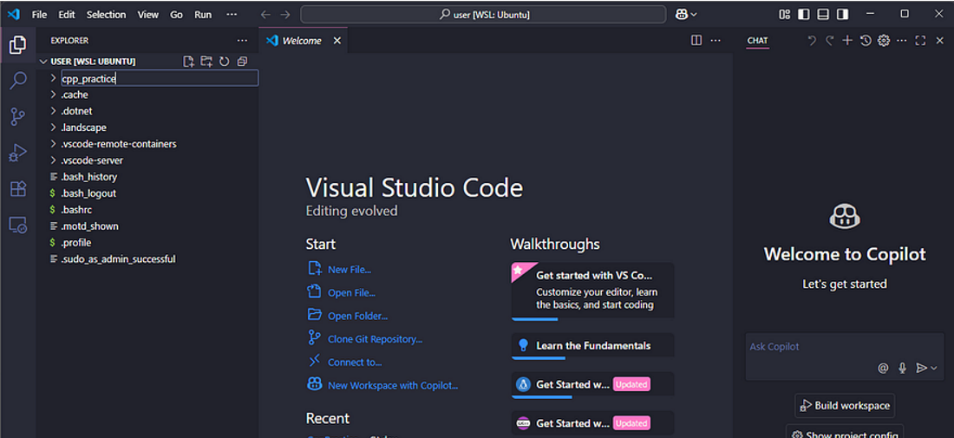Open the Search view in activity bar
Viewport: 954px width, 438px height.
(17, 81)
